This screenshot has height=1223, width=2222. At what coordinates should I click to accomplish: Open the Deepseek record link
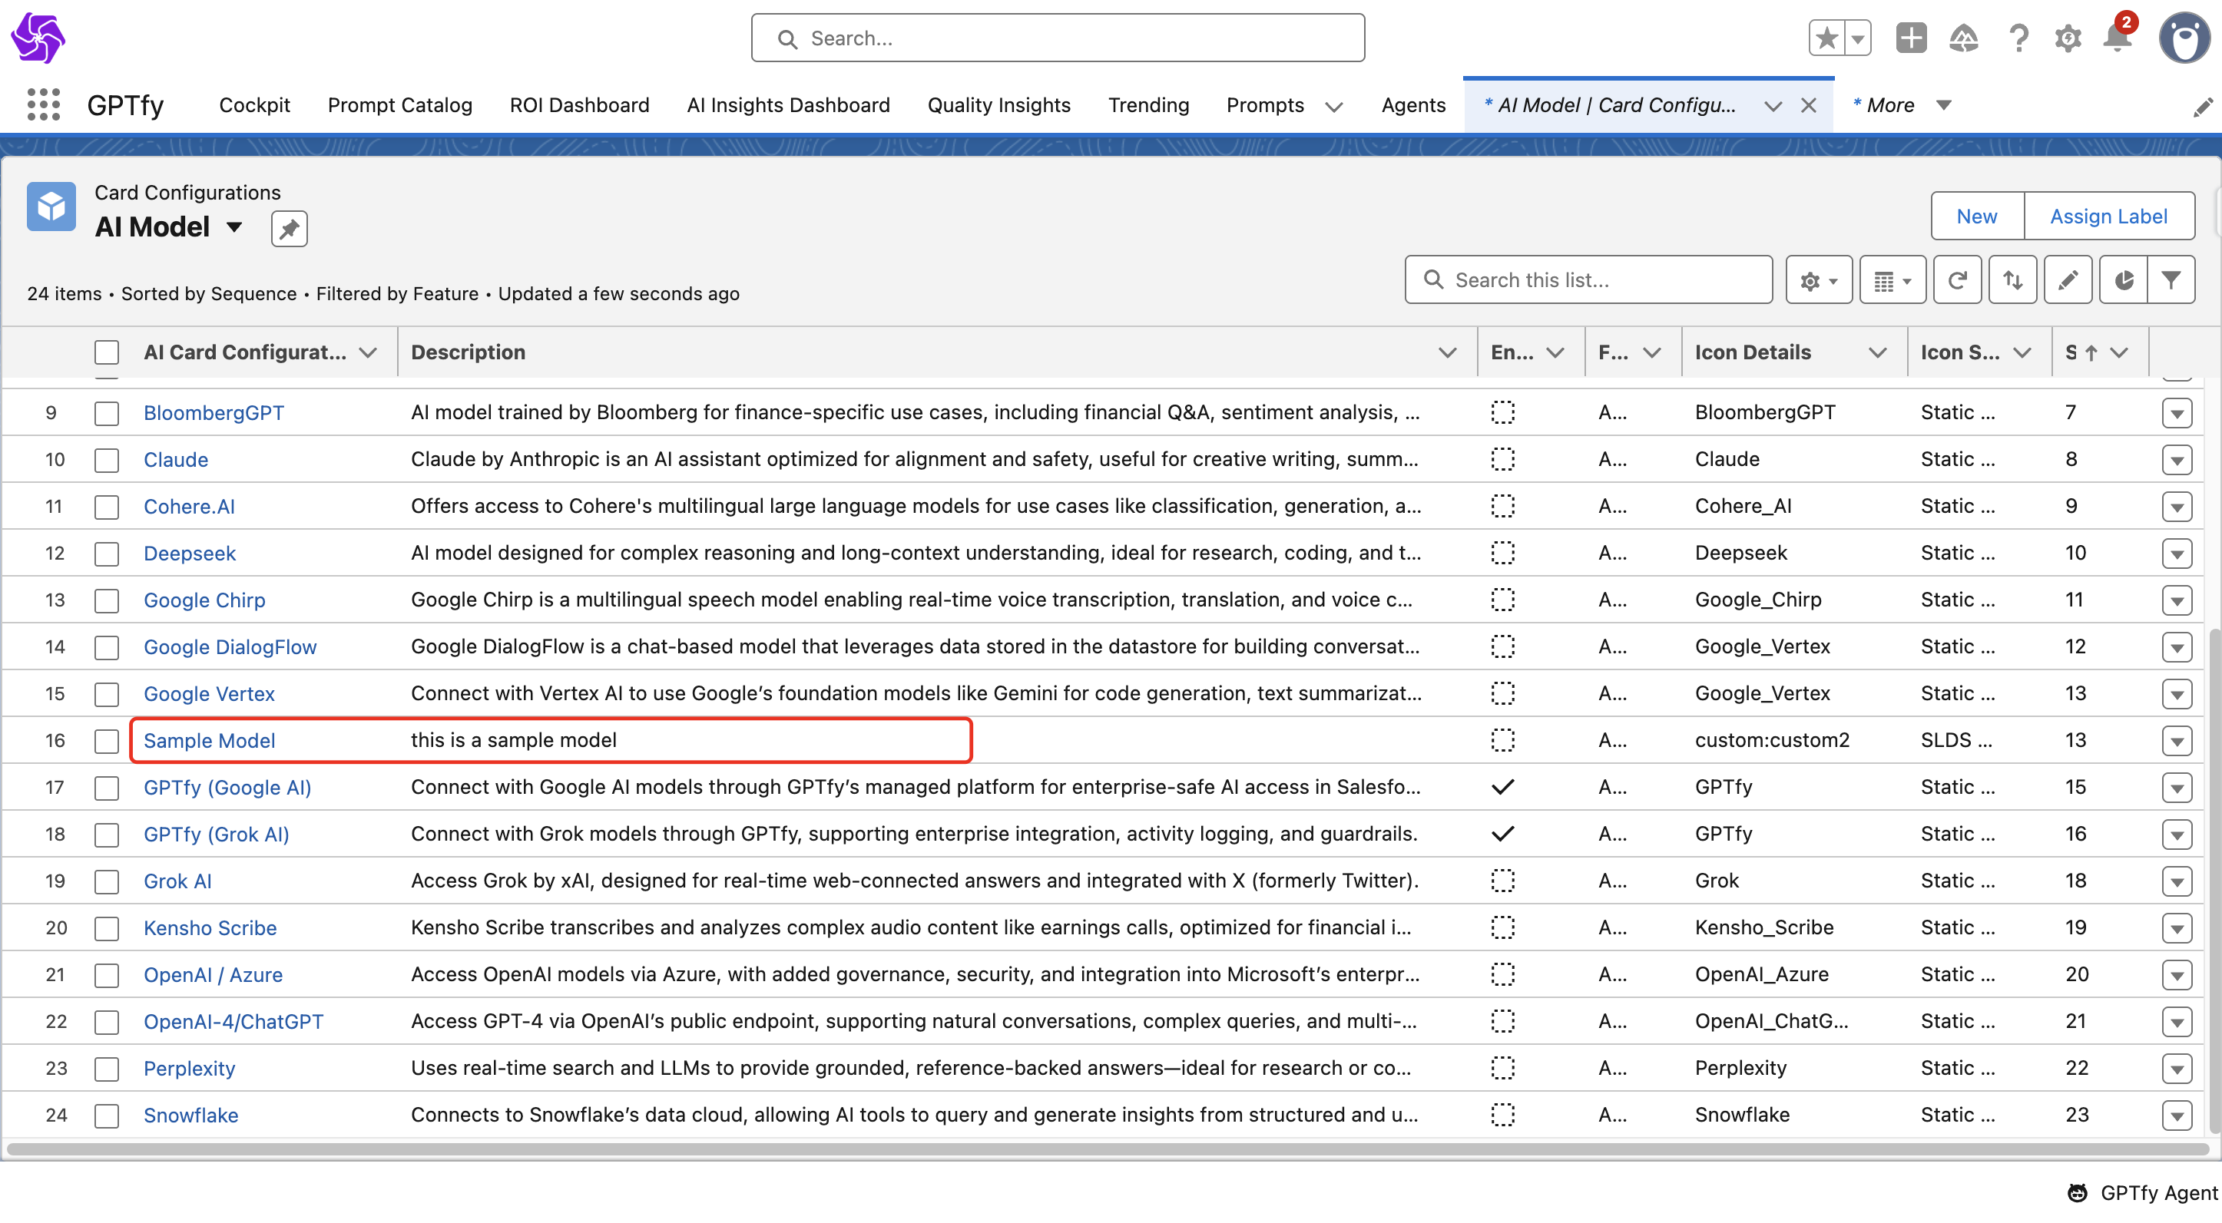click(189, 554)
